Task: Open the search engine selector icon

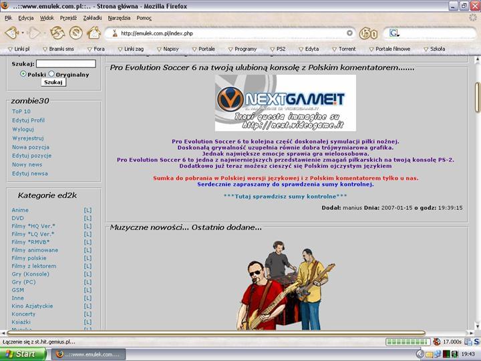Action: coord(394,33)
